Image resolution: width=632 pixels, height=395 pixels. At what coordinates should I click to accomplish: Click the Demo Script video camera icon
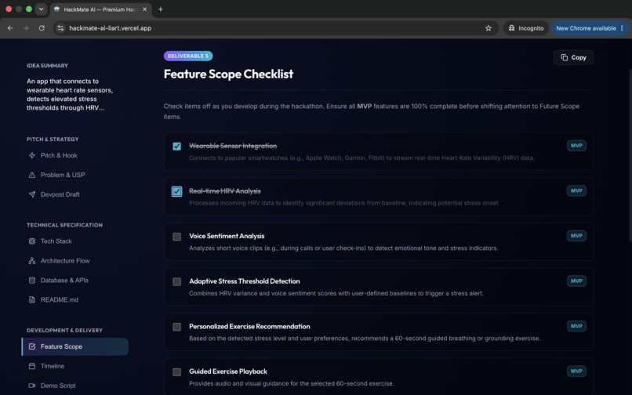point(32,386)
